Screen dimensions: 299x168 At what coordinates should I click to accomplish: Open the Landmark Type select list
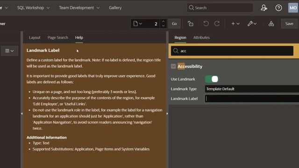(252, 89)
